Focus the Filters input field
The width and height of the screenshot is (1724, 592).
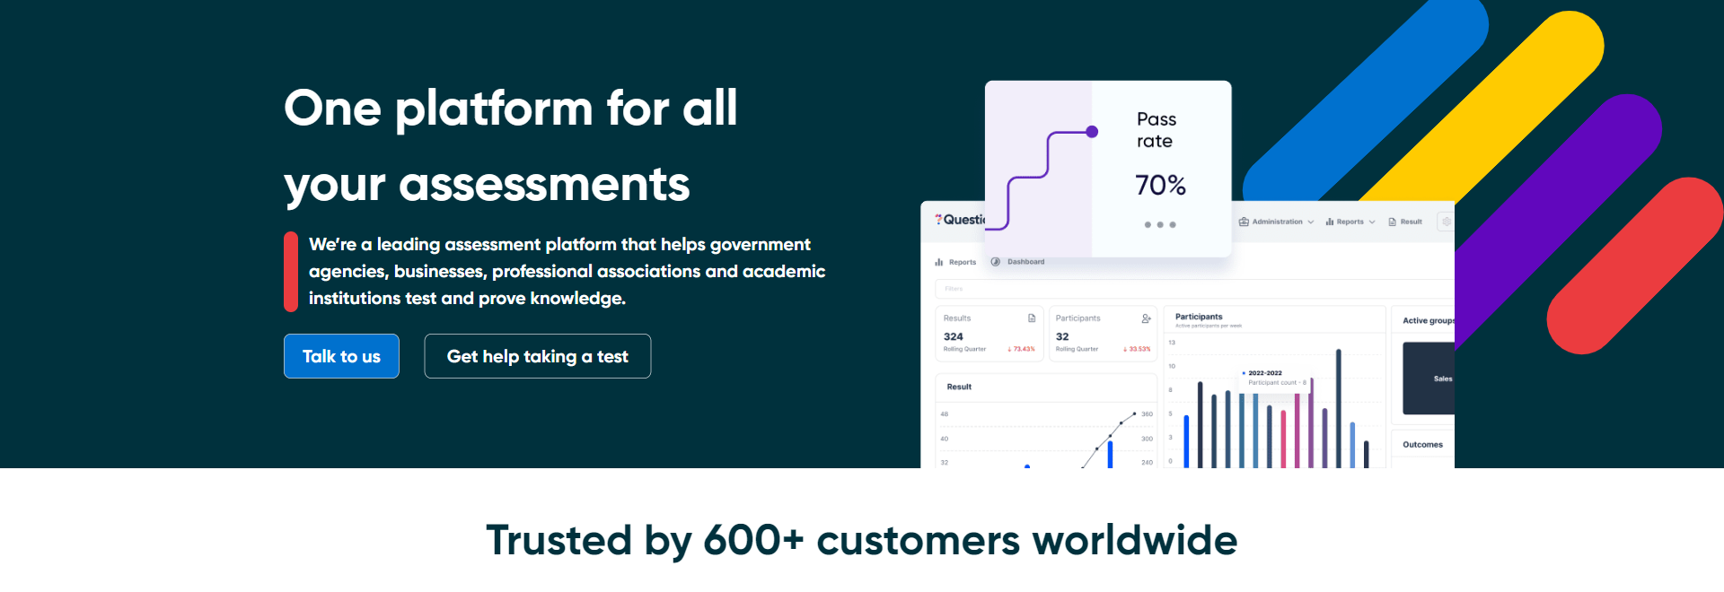pyautogui.click(x=1194, y=289)
